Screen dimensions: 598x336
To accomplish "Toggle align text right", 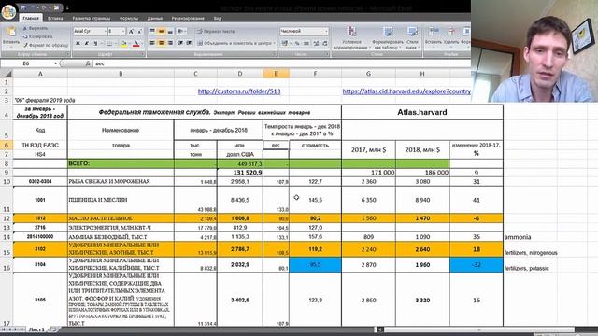I will pos(170,43).
